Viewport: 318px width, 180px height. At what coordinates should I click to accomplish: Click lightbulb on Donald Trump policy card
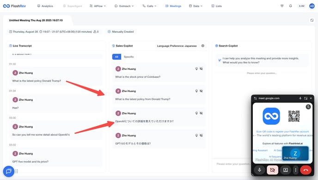[x=196, y=91]
